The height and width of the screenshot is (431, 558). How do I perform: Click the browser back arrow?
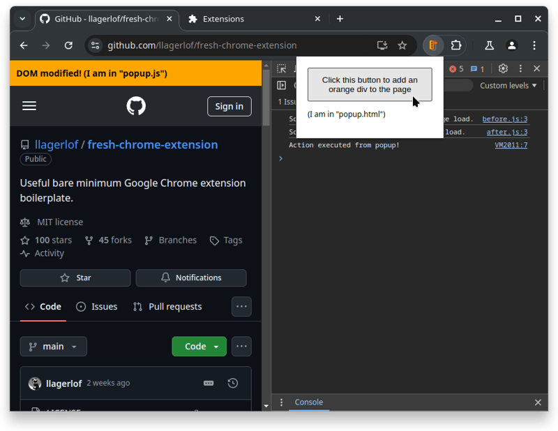click(24, 45)
